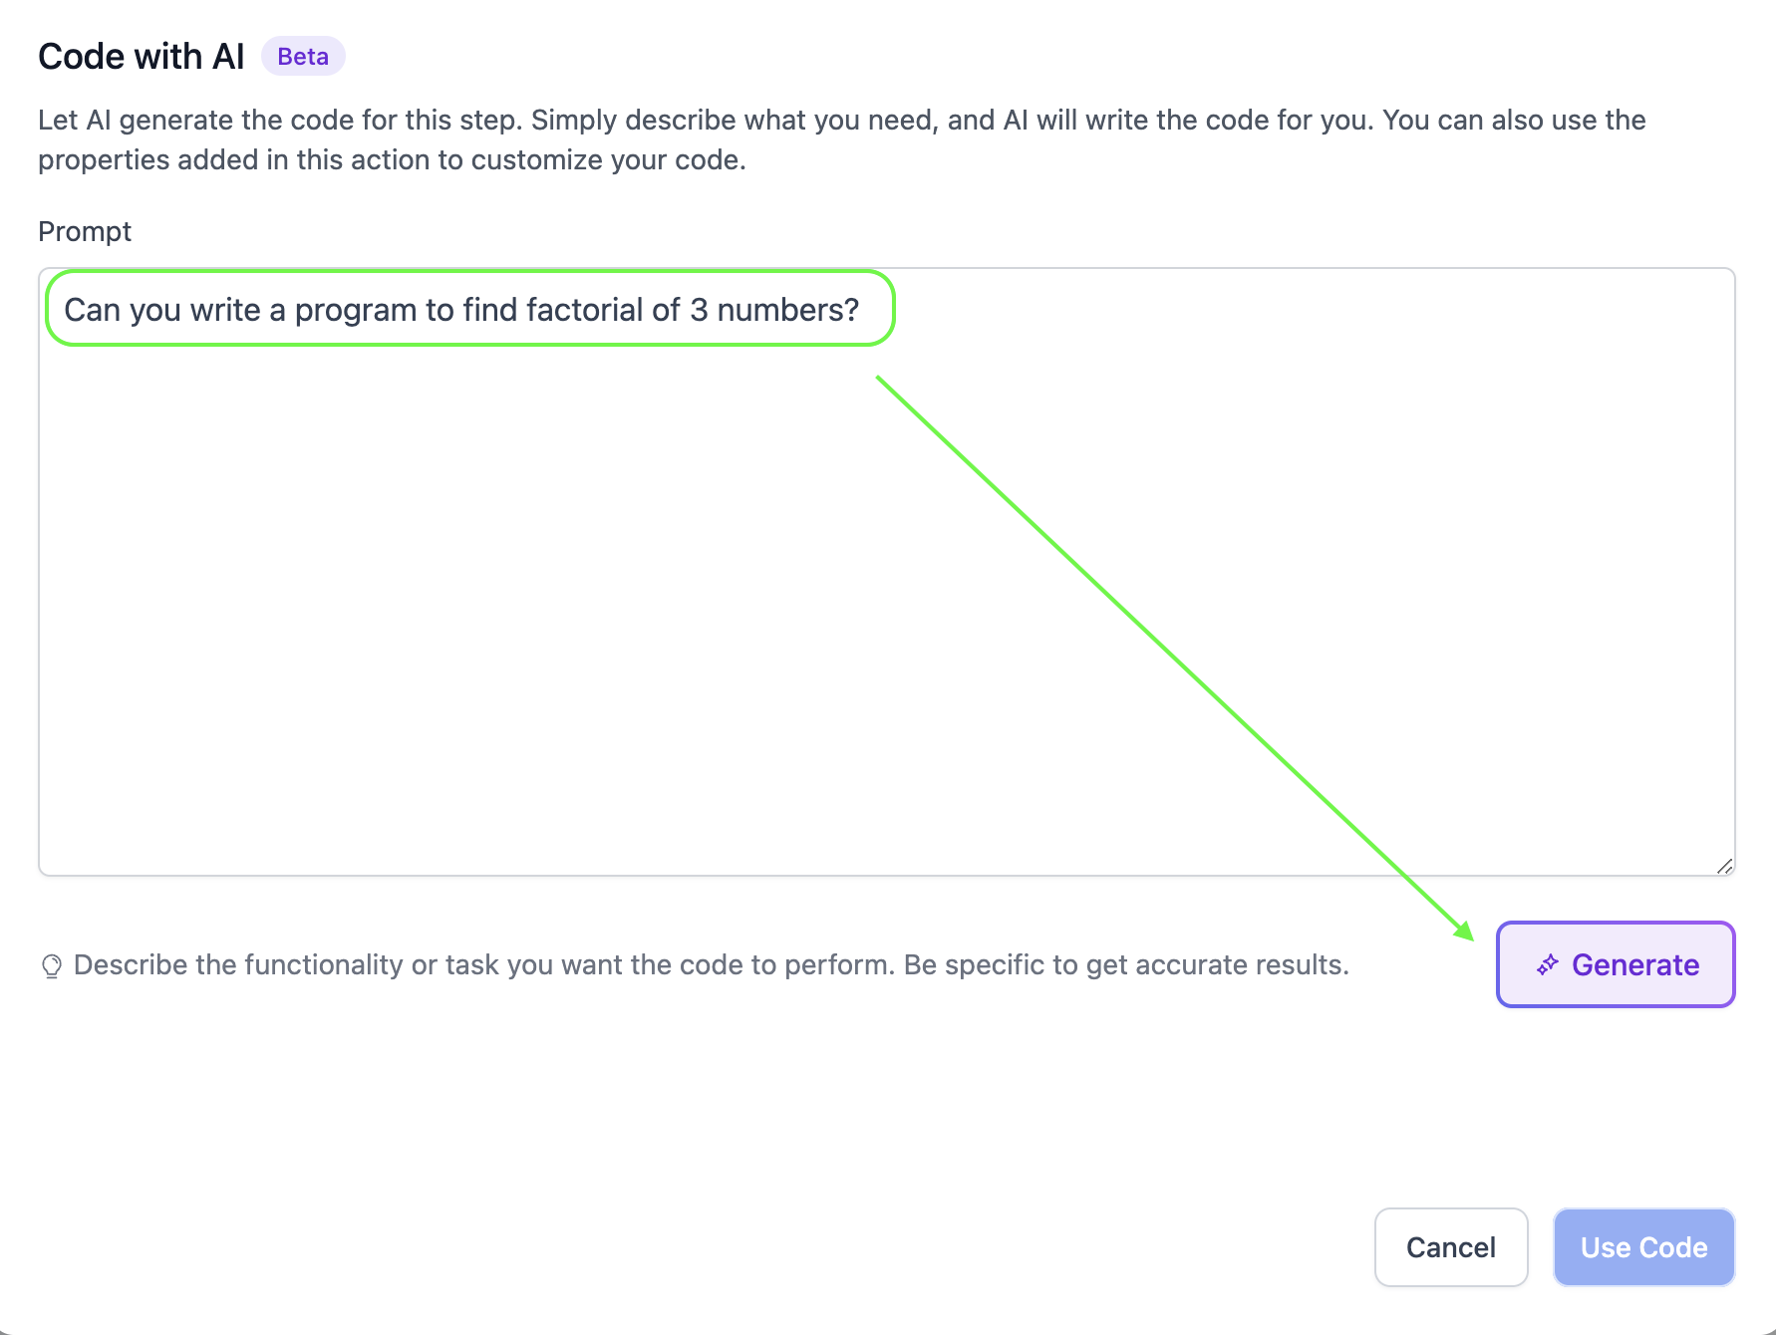Click the "Code with AI" heading

point(142,57)
